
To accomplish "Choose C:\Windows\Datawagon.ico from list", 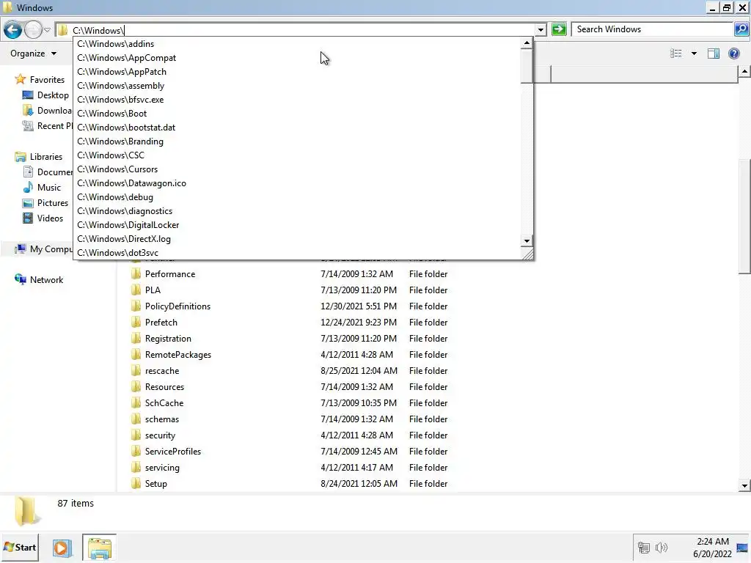I will [x=297, y=183].
